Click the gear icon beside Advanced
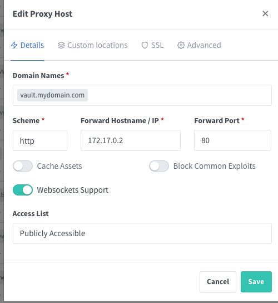 pos(181,45)
